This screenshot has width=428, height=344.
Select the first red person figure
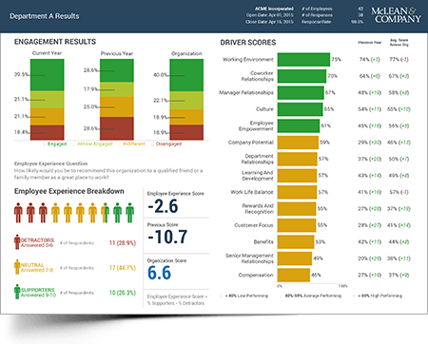pyautogui.click(x=18, y=213)
